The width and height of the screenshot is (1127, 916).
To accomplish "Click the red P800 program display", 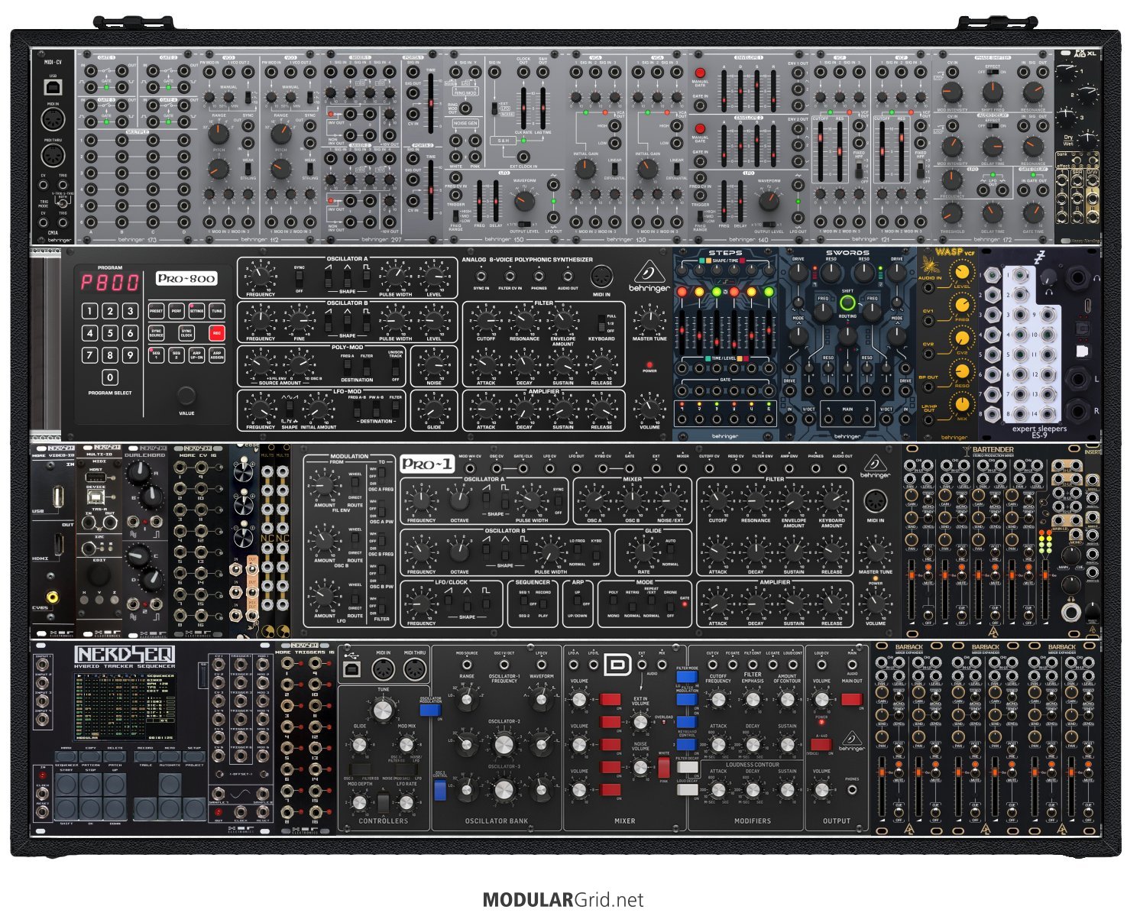I will (x=111, y=282).
